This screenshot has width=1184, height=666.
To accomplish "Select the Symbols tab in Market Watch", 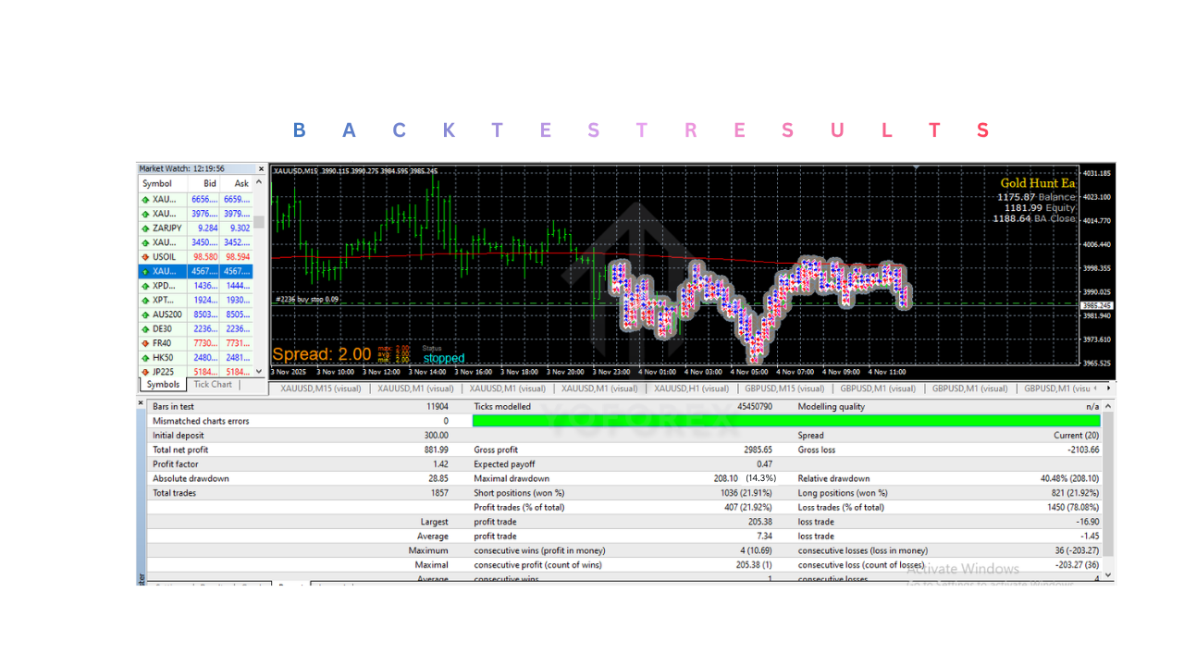I will [162, 384].
